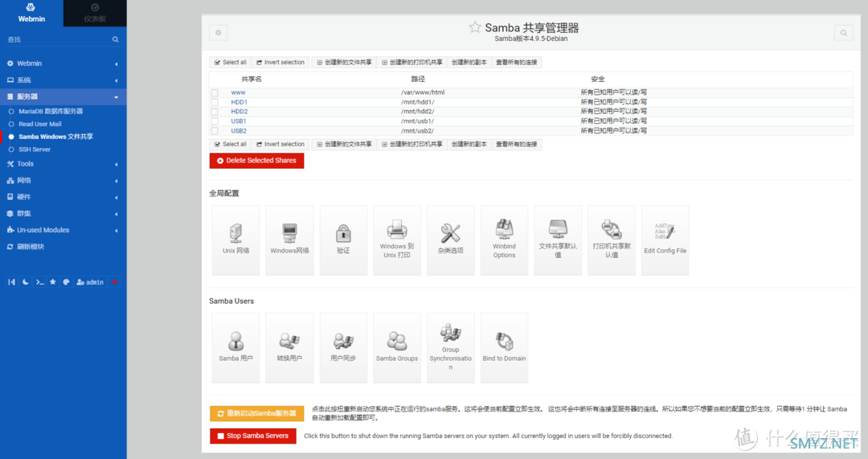Open the www share link

[x=238, y=93]
